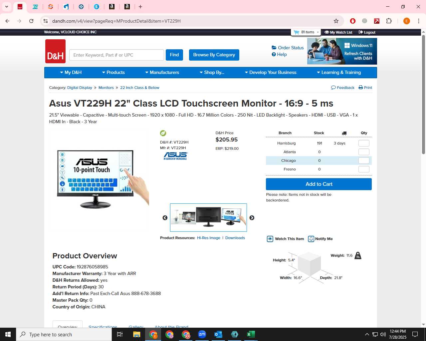Expand the Shop By... menu
The image size is (426, 341).
click(x=212, y=72)
